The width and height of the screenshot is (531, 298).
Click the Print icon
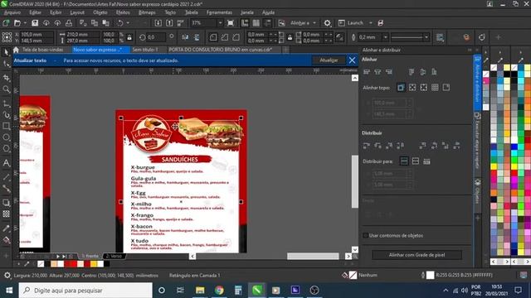[x=69, y=23]
